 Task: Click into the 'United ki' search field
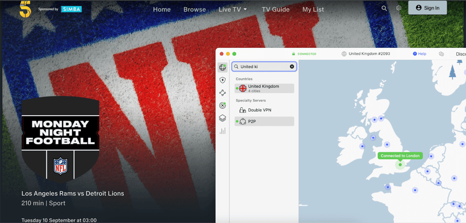point(264,66)
